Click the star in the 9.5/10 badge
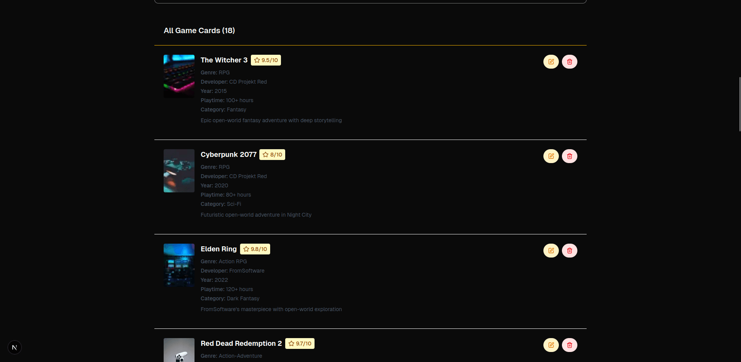 (x=257, y=60)
